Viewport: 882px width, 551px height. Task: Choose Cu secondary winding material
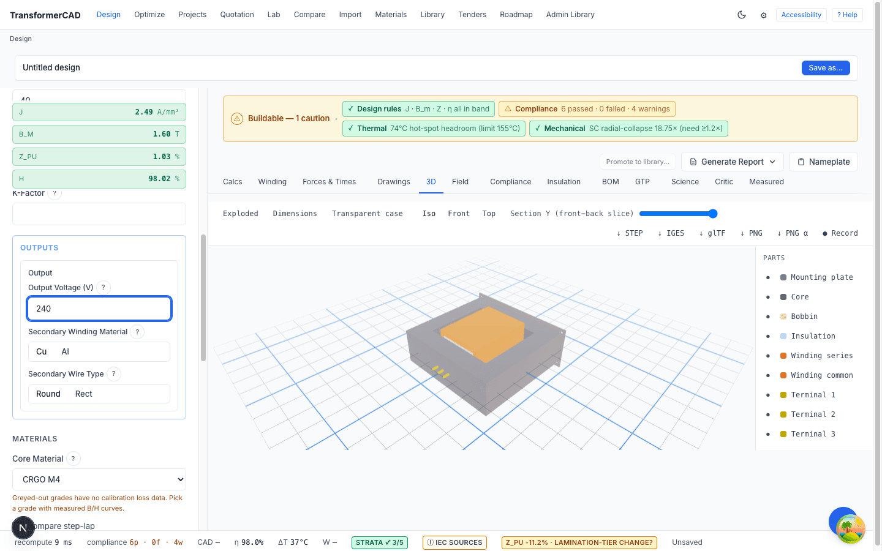click(x=42, y=352)
